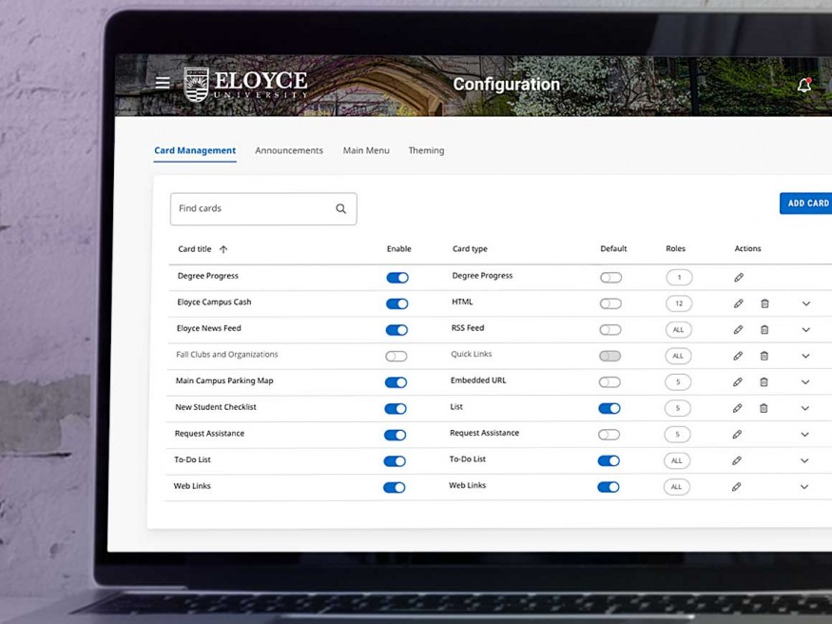Click the Card title sort arrow
This screenshot has height=624, width=832.
pyautogui.click(x=223, y=249)
